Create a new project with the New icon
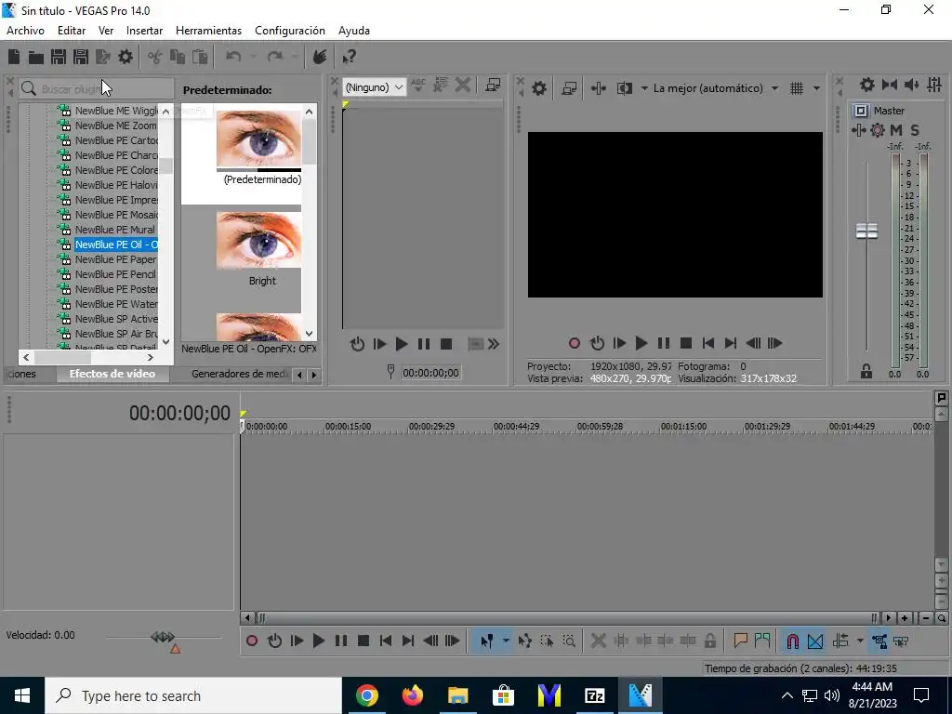Image resolution: width=952 pixels, height=714 pixels. (14, 57)
